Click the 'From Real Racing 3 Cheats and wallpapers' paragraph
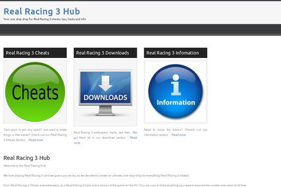Image resolution: width=281 pixels, height=187 pixels. pos(125,186)
